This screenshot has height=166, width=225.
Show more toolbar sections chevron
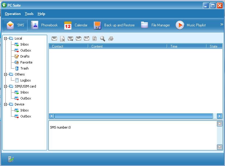(222, 25)
